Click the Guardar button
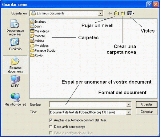This screenshot has width=160, height=137. tap(146, 104)
